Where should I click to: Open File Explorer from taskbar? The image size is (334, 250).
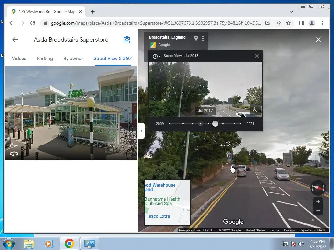[29, 243]
